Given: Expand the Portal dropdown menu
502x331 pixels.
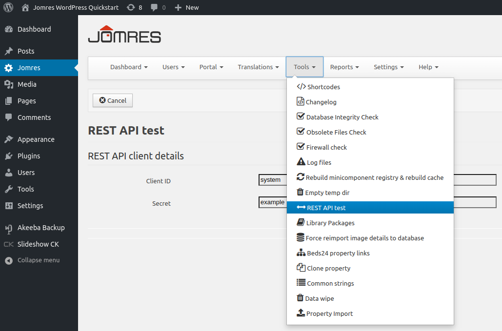Looking at the screenshot, I should pos(211,67).
